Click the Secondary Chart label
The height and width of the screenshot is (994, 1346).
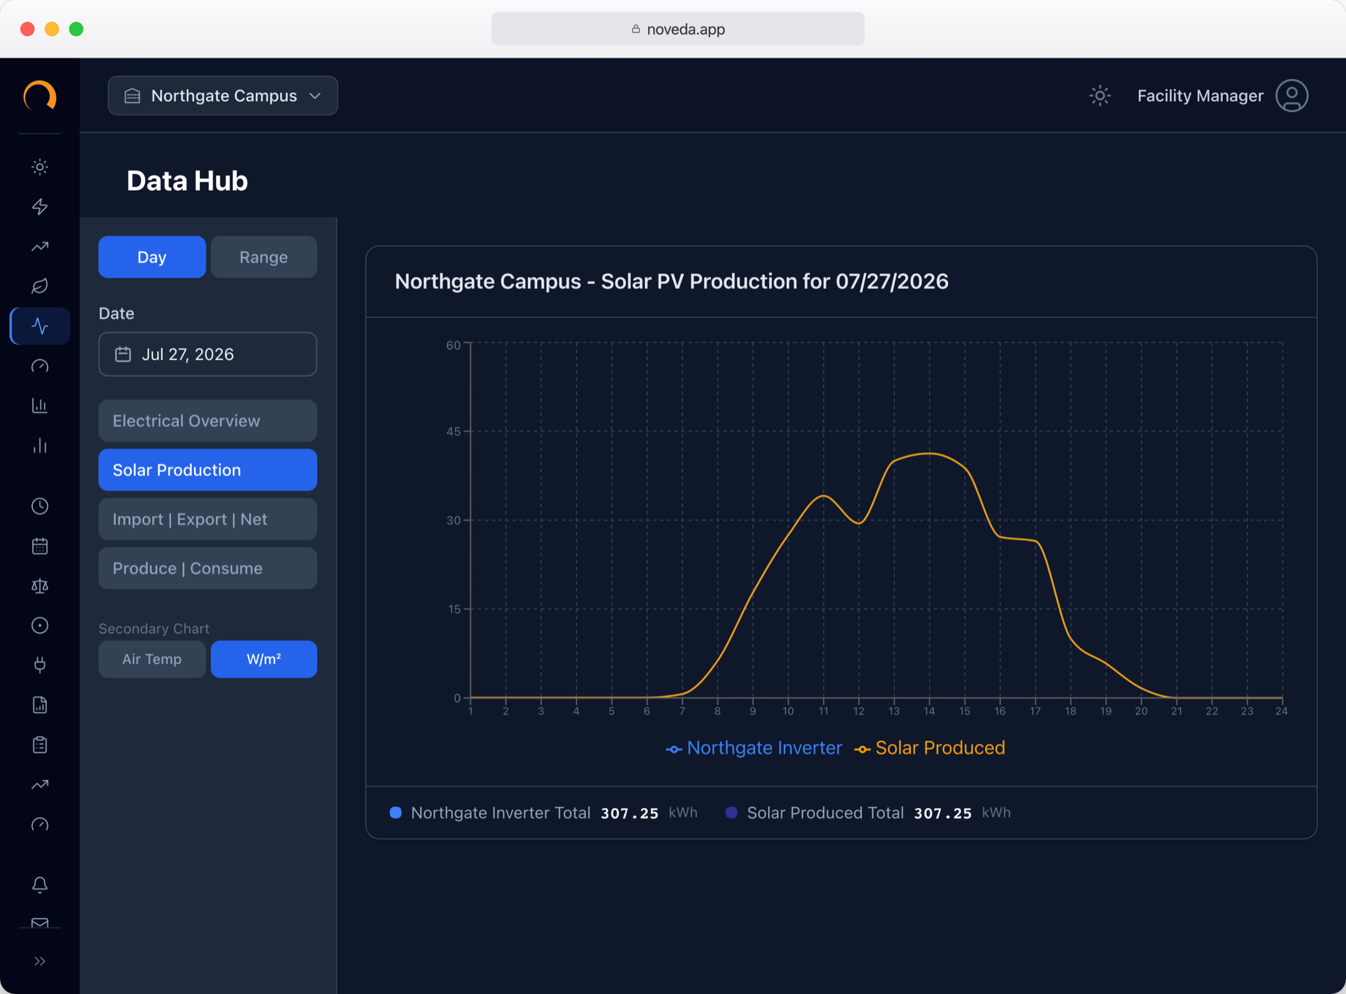[154, 629]
